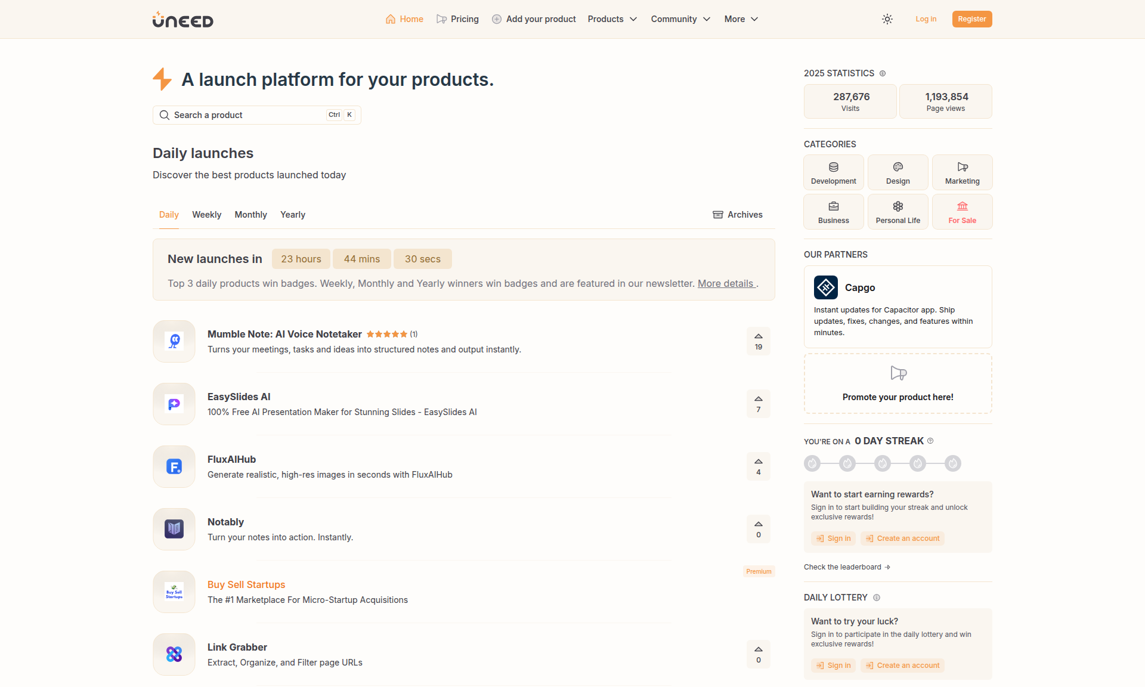Click the Premium badge on Buy Sell Startups
The height and width of the screenshot is (687, 1145).
pyautogui.click(x=759, y=571)
